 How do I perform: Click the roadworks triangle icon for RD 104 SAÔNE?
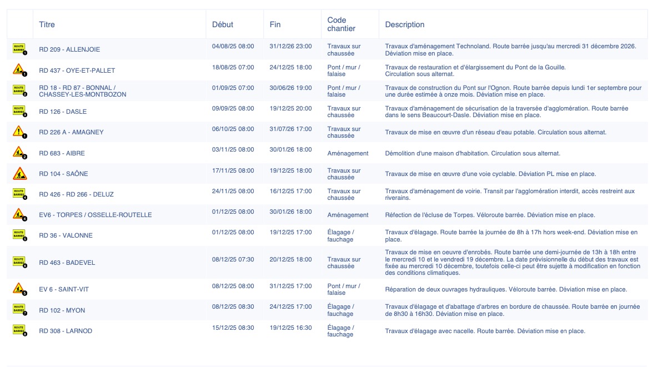[x=19, y=173]
